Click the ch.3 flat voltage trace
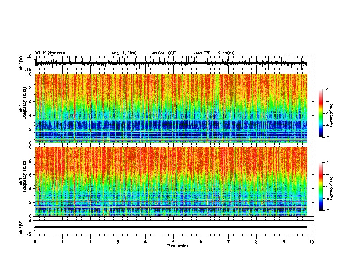This screenshot has height=271, width=351. [171, 227]
